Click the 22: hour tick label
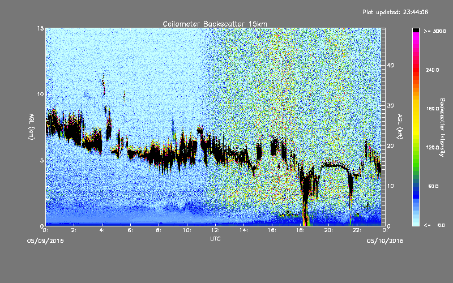The width and height of the screenshot is (453, 283). pyautogui.click(x=357, y=230)
